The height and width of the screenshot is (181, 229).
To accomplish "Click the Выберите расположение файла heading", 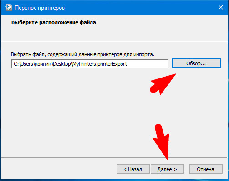I will [x=54, y=22].
